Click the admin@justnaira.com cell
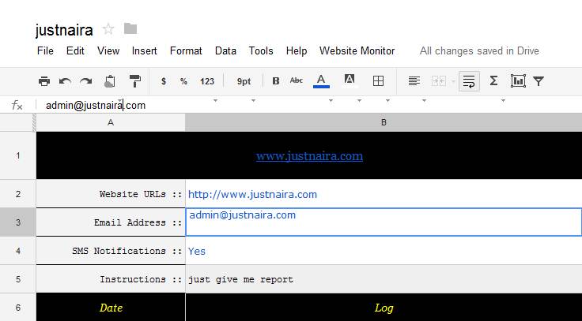Image resolution: width=582 pixels, height=321 pixels. [384, 222]
